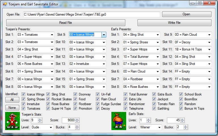This screenshot has height=136, width=218.
Task: Toggle the Fudge Sundae checkbox
Action: point(98,104)
